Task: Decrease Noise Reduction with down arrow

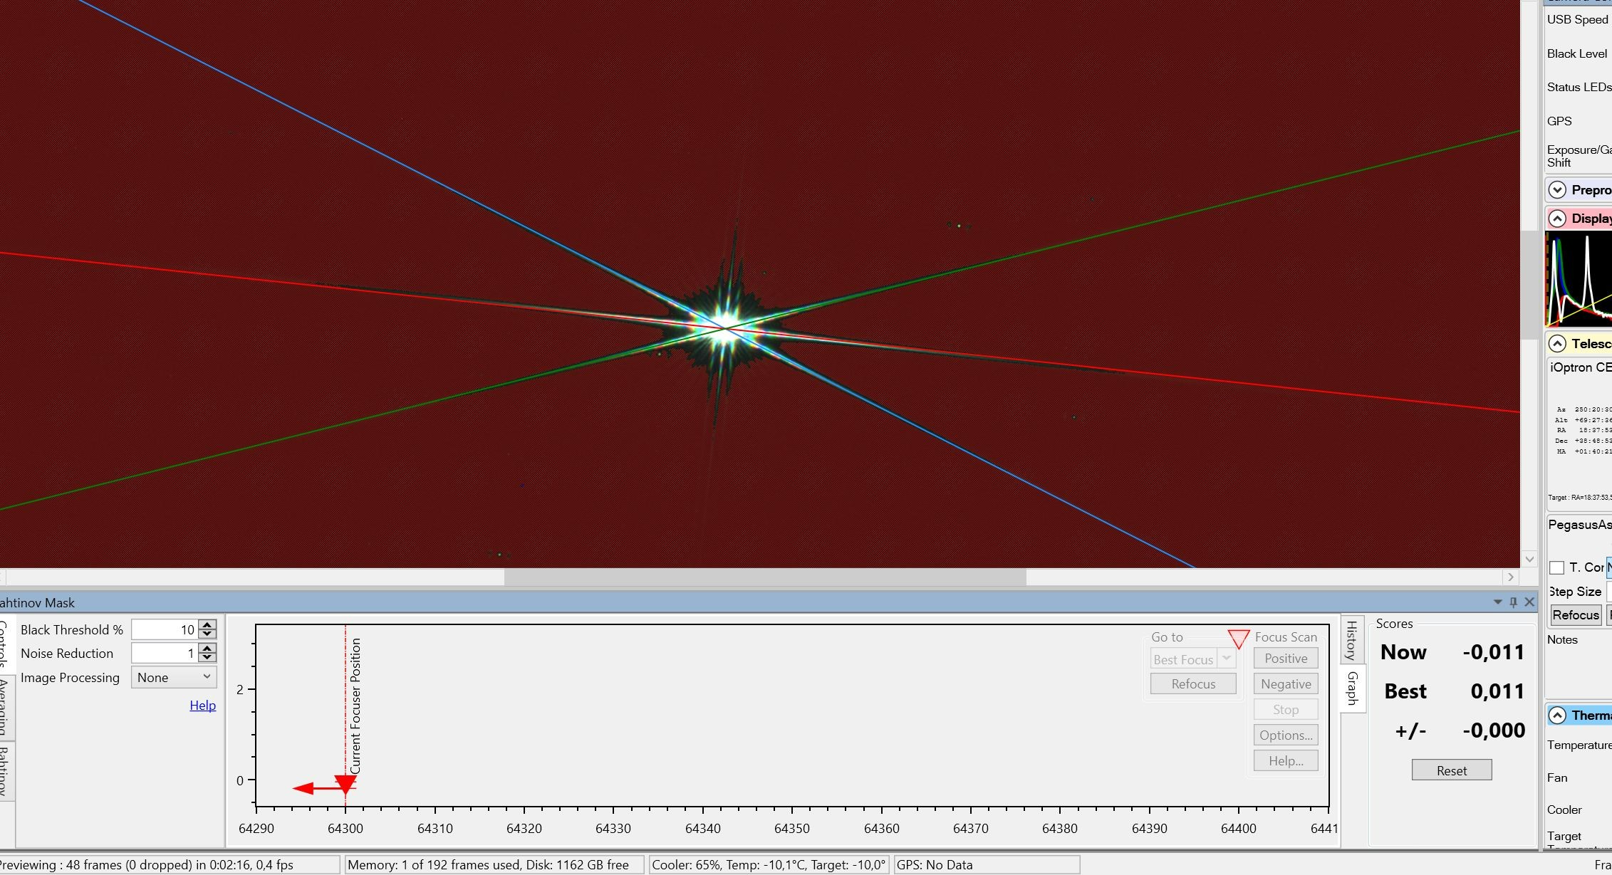Action: 207,657
